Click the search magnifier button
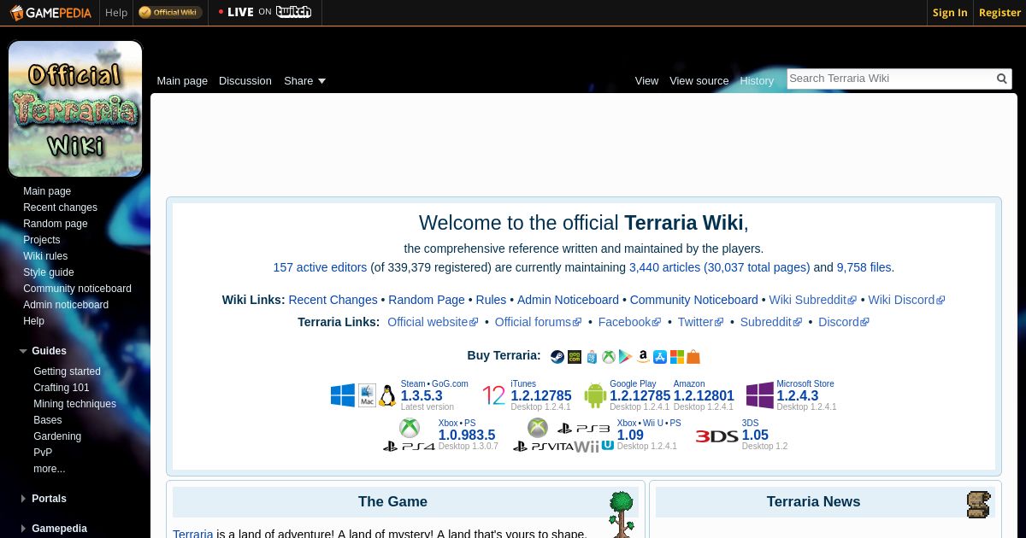Image resolution: width=1026 pixels, height=538 pixels. click(1002, 79)
